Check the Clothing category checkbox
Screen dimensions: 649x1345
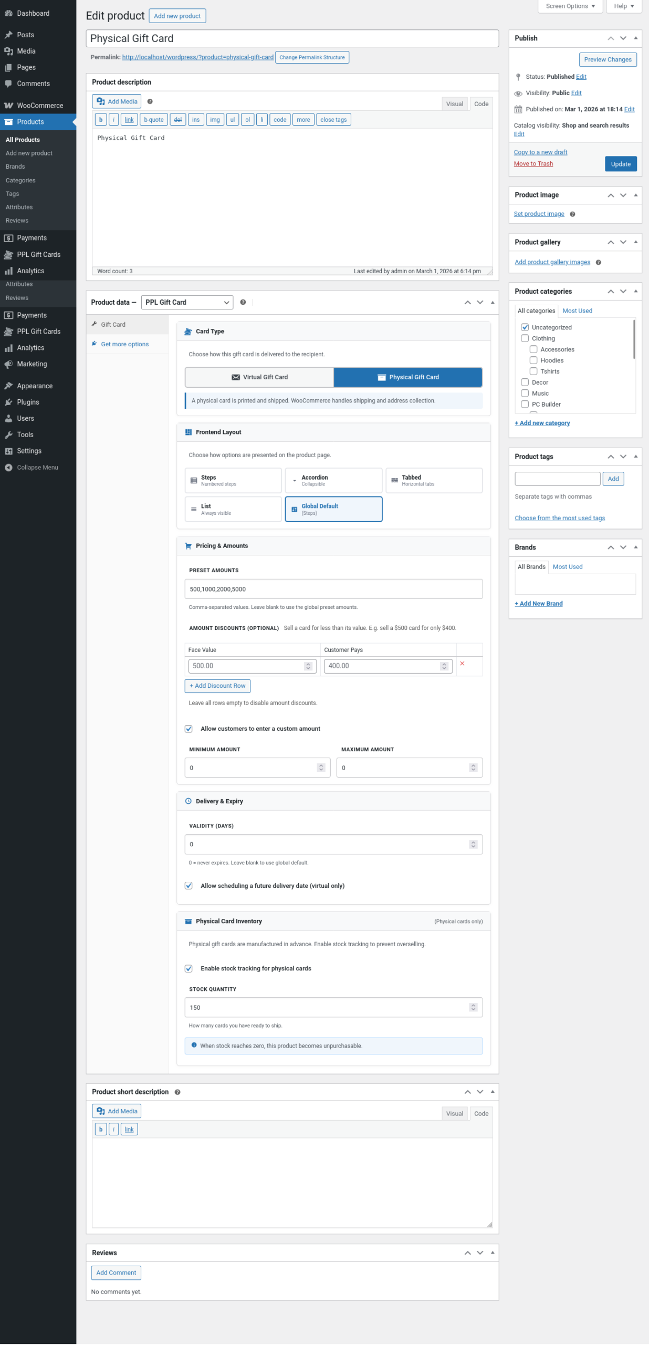525,338
